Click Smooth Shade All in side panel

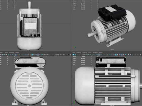click(116, 55)
